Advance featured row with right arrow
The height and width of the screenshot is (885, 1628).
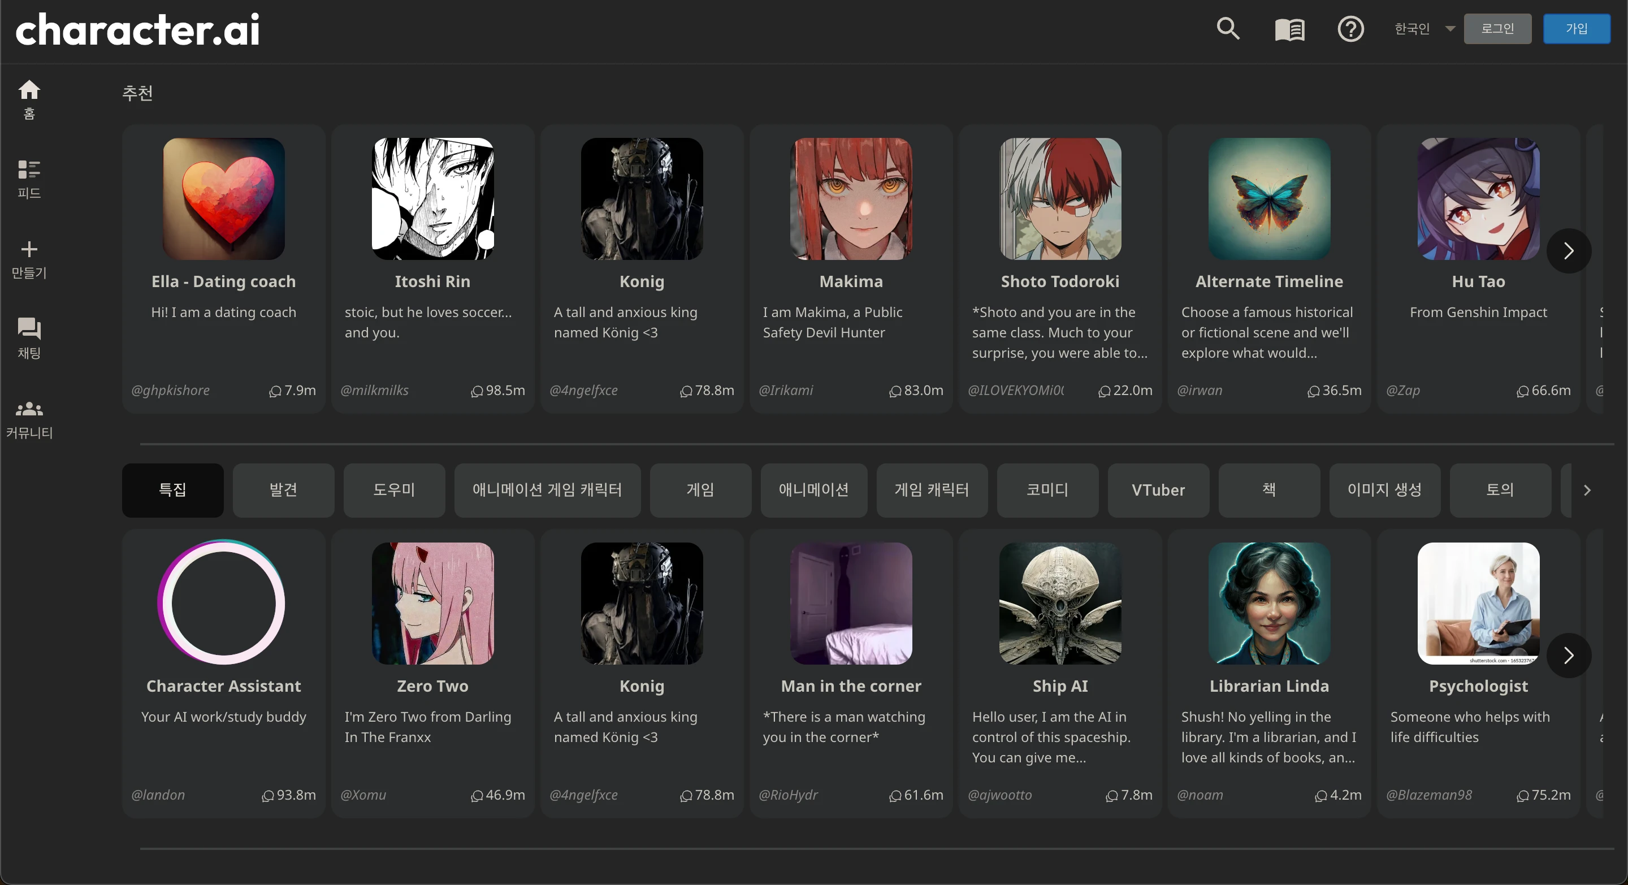click(1569, 656)
